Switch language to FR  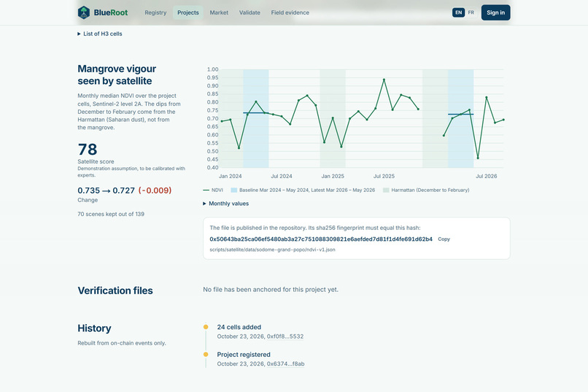point(471,12)
